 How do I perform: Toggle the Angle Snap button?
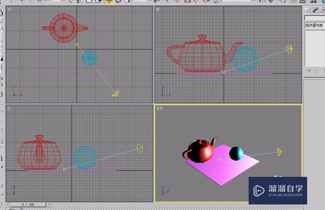[x=187, y=1]
